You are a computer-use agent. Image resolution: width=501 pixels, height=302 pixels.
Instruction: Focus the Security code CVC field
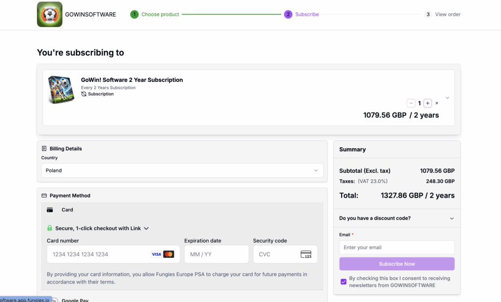coord(285,255)
